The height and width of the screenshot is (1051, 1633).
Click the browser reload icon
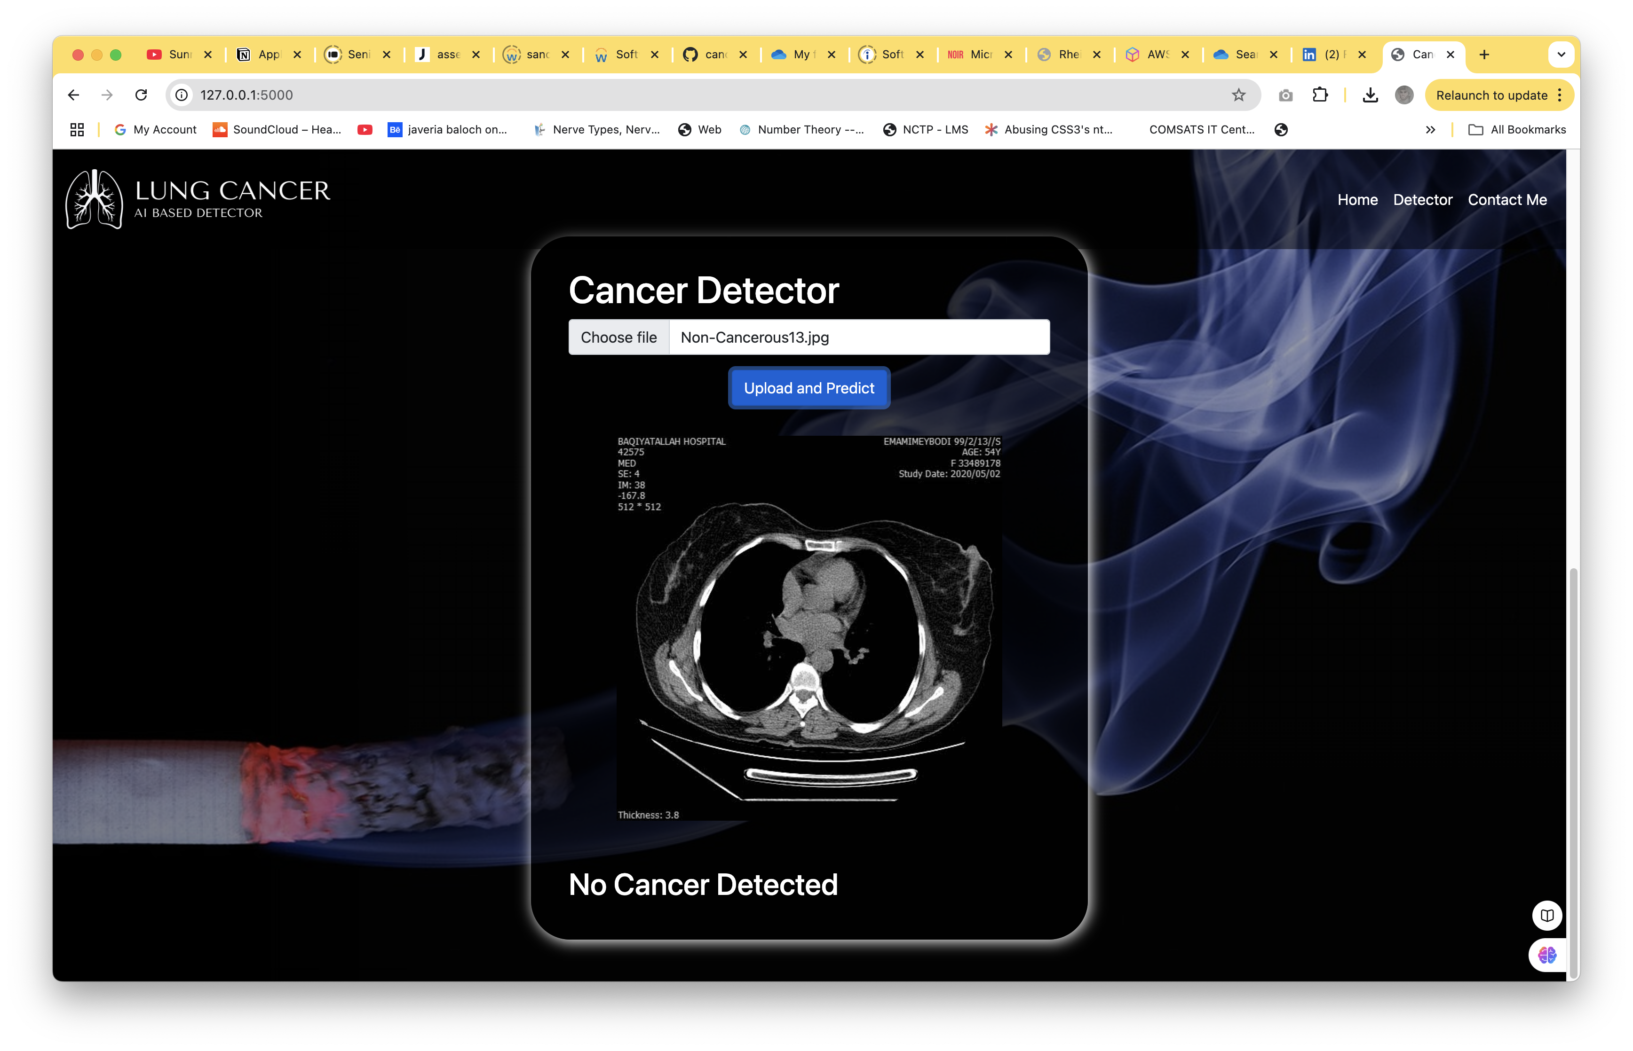[141, 95]
